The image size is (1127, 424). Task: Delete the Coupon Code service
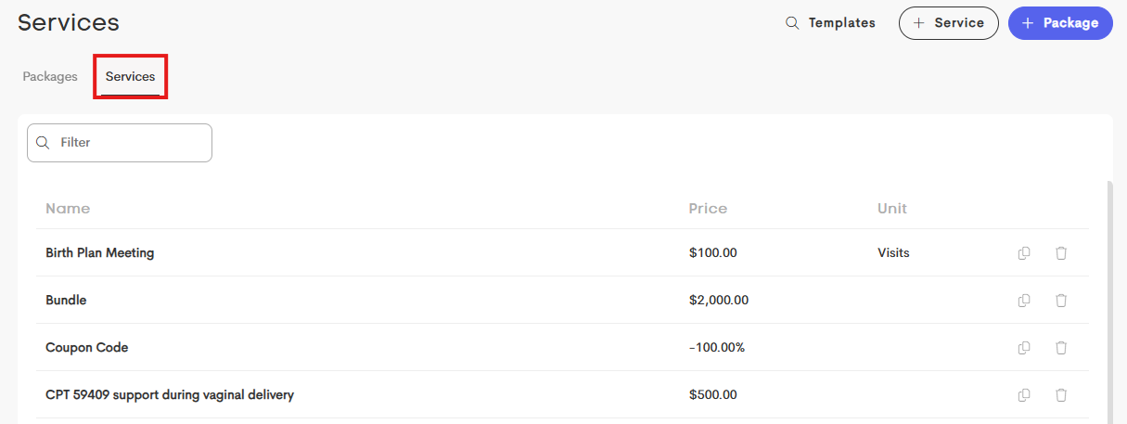click(1061, 347)
